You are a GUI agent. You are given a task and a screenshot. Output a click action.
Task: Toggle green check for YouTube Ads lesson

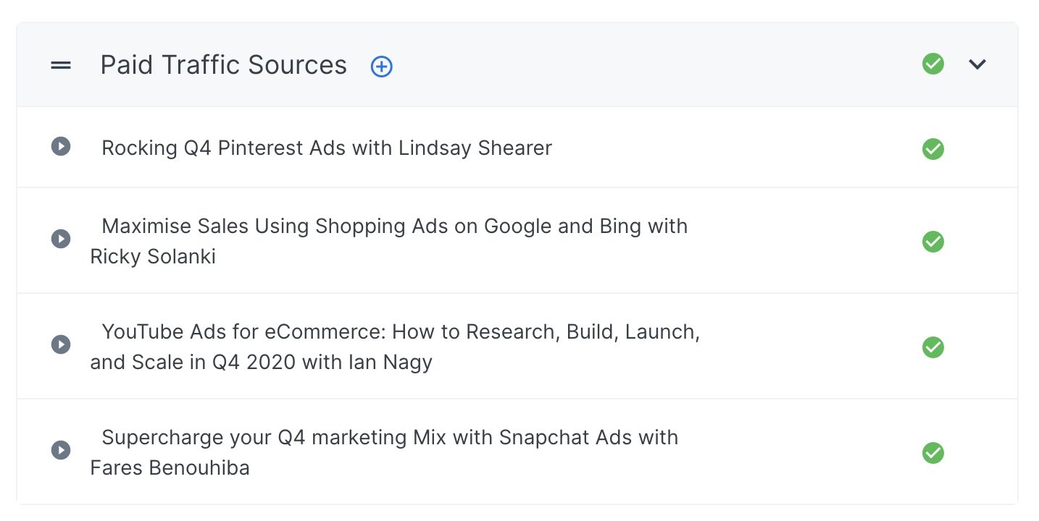tap(933, 347)
